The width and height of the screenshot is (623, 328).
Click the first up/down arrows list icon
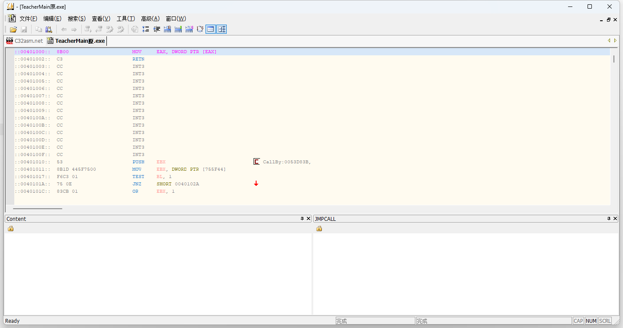coord(146,29)
